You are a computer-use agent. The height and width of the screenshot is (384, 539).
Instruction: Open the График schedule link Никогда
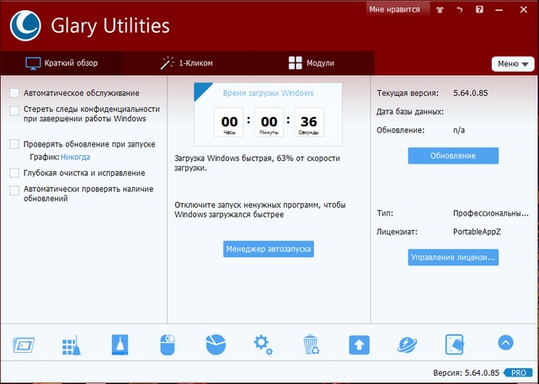click(x=75, y=157)
